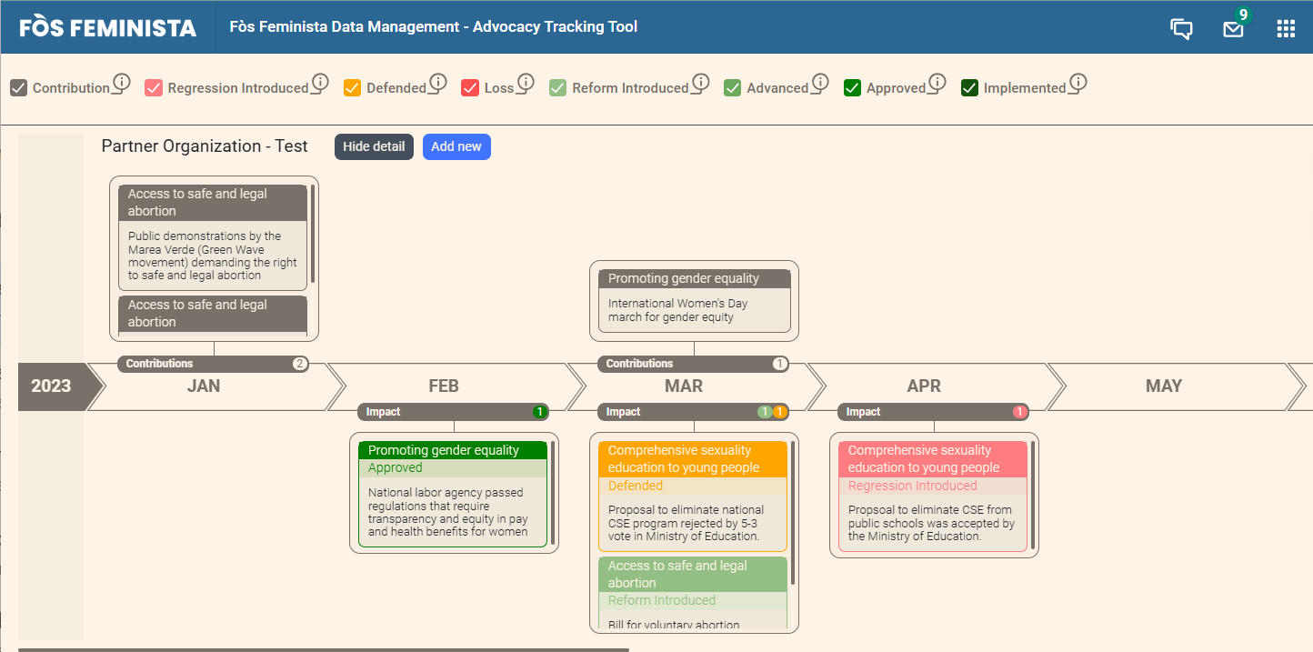
Task: Toggle the Reform Introduced checkbox
Action: point(558,87)
